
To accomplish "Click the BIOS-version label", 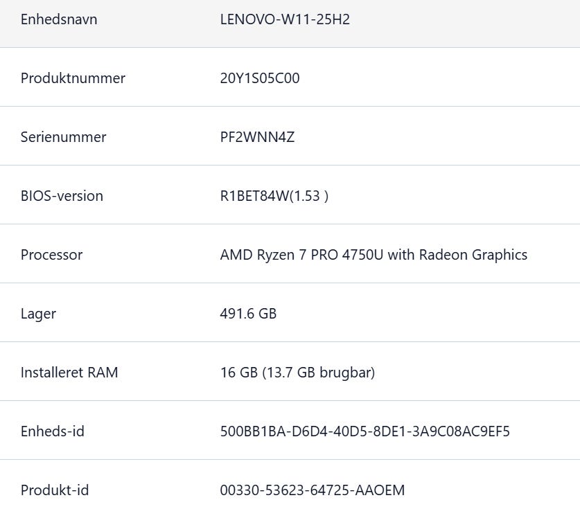I will [x=62, y=196].
